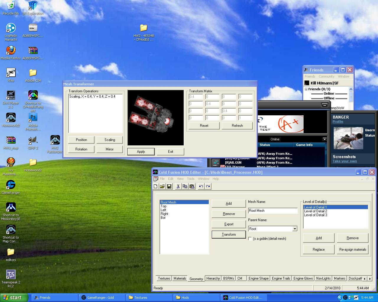Image resolution: width=378 pixels, height=302 pixels.
Task: Open the Online status dropdown in Xfire window
Action: click(325, 139)
